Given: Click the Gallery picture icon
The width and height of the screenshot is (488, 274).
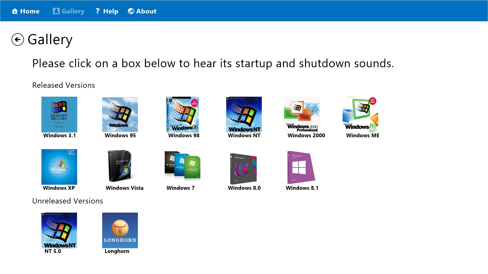Looking at the screenshot, I should coord(56,11).
